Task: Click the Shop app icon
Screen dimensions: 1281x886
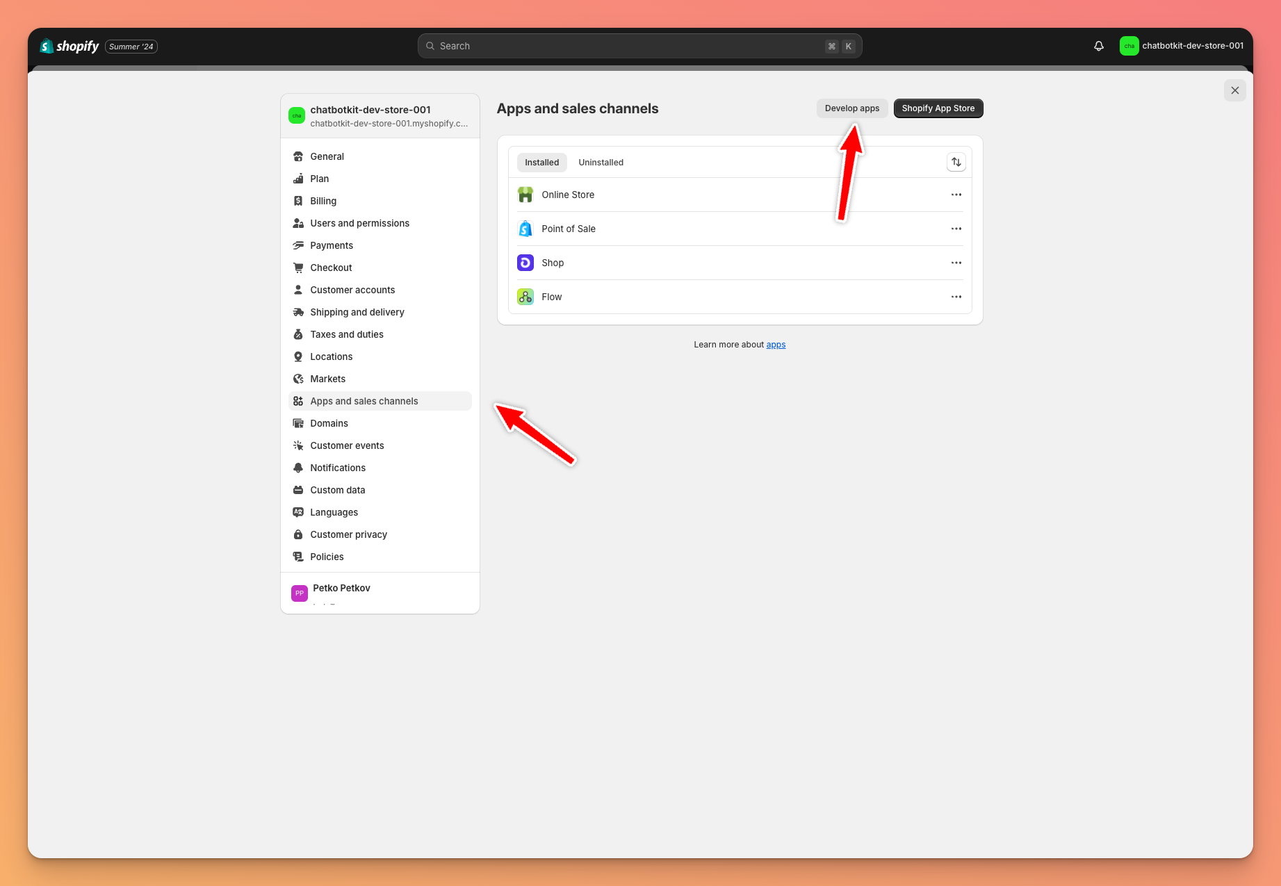Action: [525, 263]
